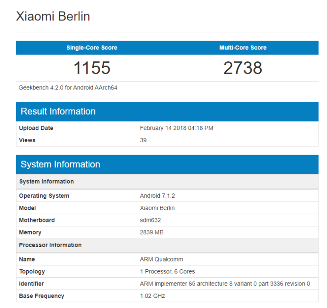This screenshot has width=327, height=308.
Task: Select the 'ARM implementer 65 architecture 8' identifier value
Action: pos(225,284)
